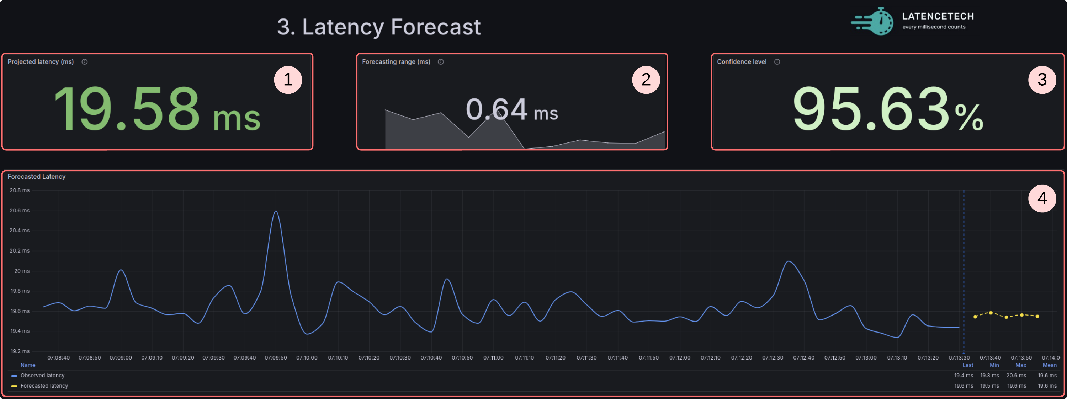
Task: Click the 20 ms y-axis label
Action: (22, 271)
